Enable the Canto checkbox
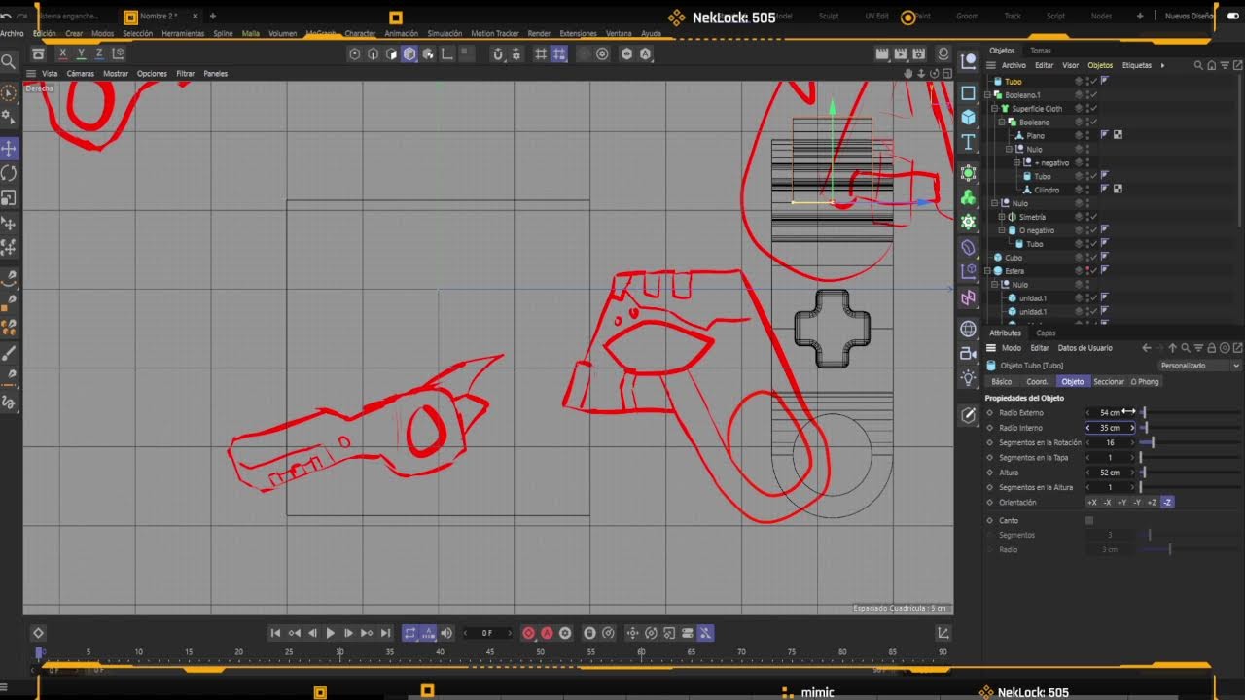Image resolution: width=1245 pixels, height=700 pixels. 1089,520
